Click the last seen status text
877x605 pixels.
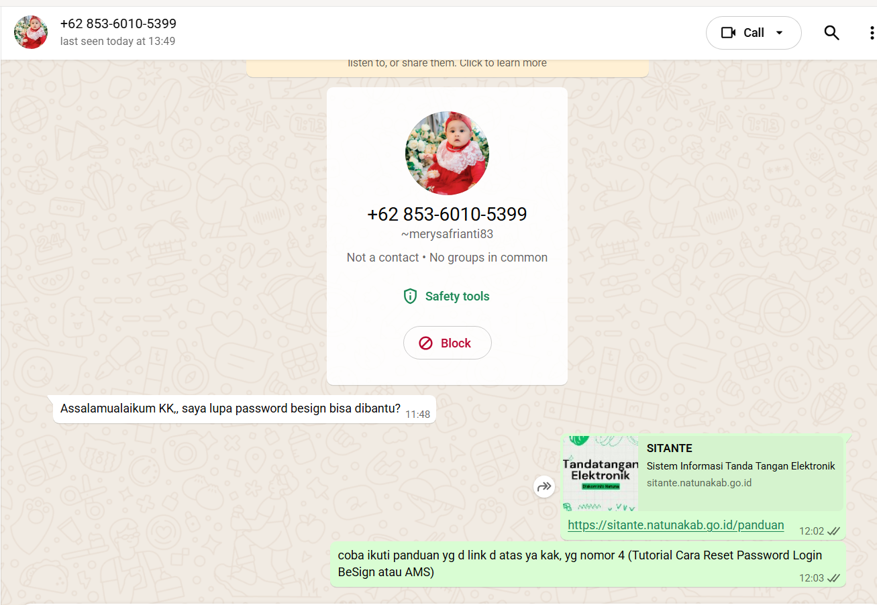coord(117,42)
